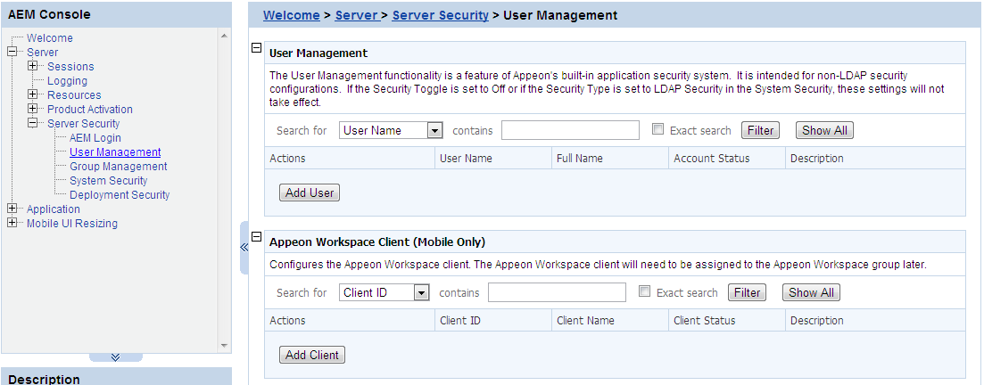Click the tree scrollbar down arrow
Viewport: 984px width, 385px height.
[x=225, y=346]
